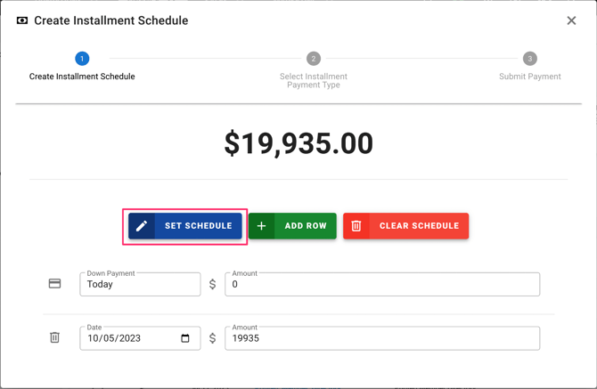Click the down payment Amount field with 0

click(x=382, y=285)
